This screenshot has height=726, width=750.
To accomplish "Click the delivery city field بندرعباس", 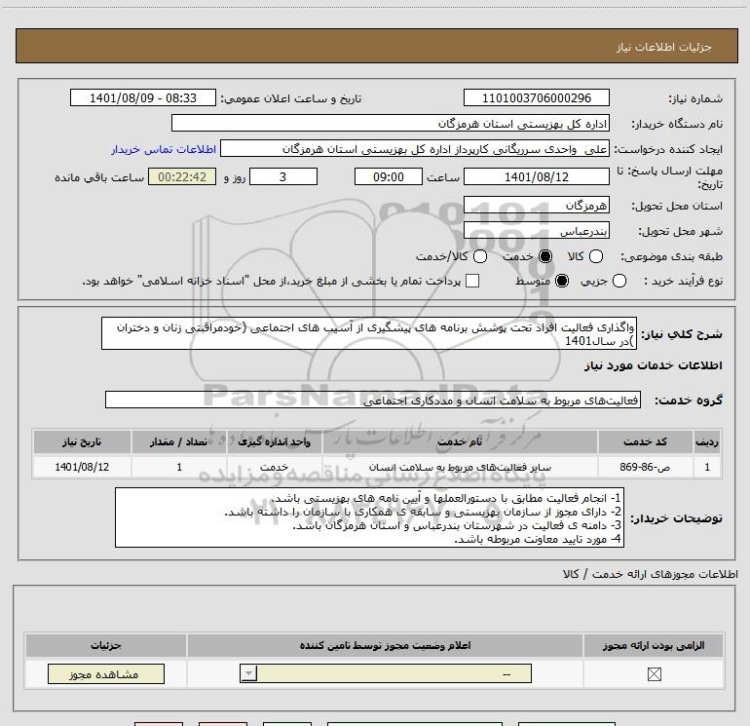I will pos(537,231).
